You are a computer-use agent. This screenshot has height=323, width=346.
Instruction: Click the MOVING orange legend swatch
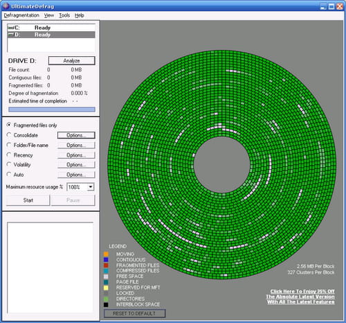[x=106, y=254]
